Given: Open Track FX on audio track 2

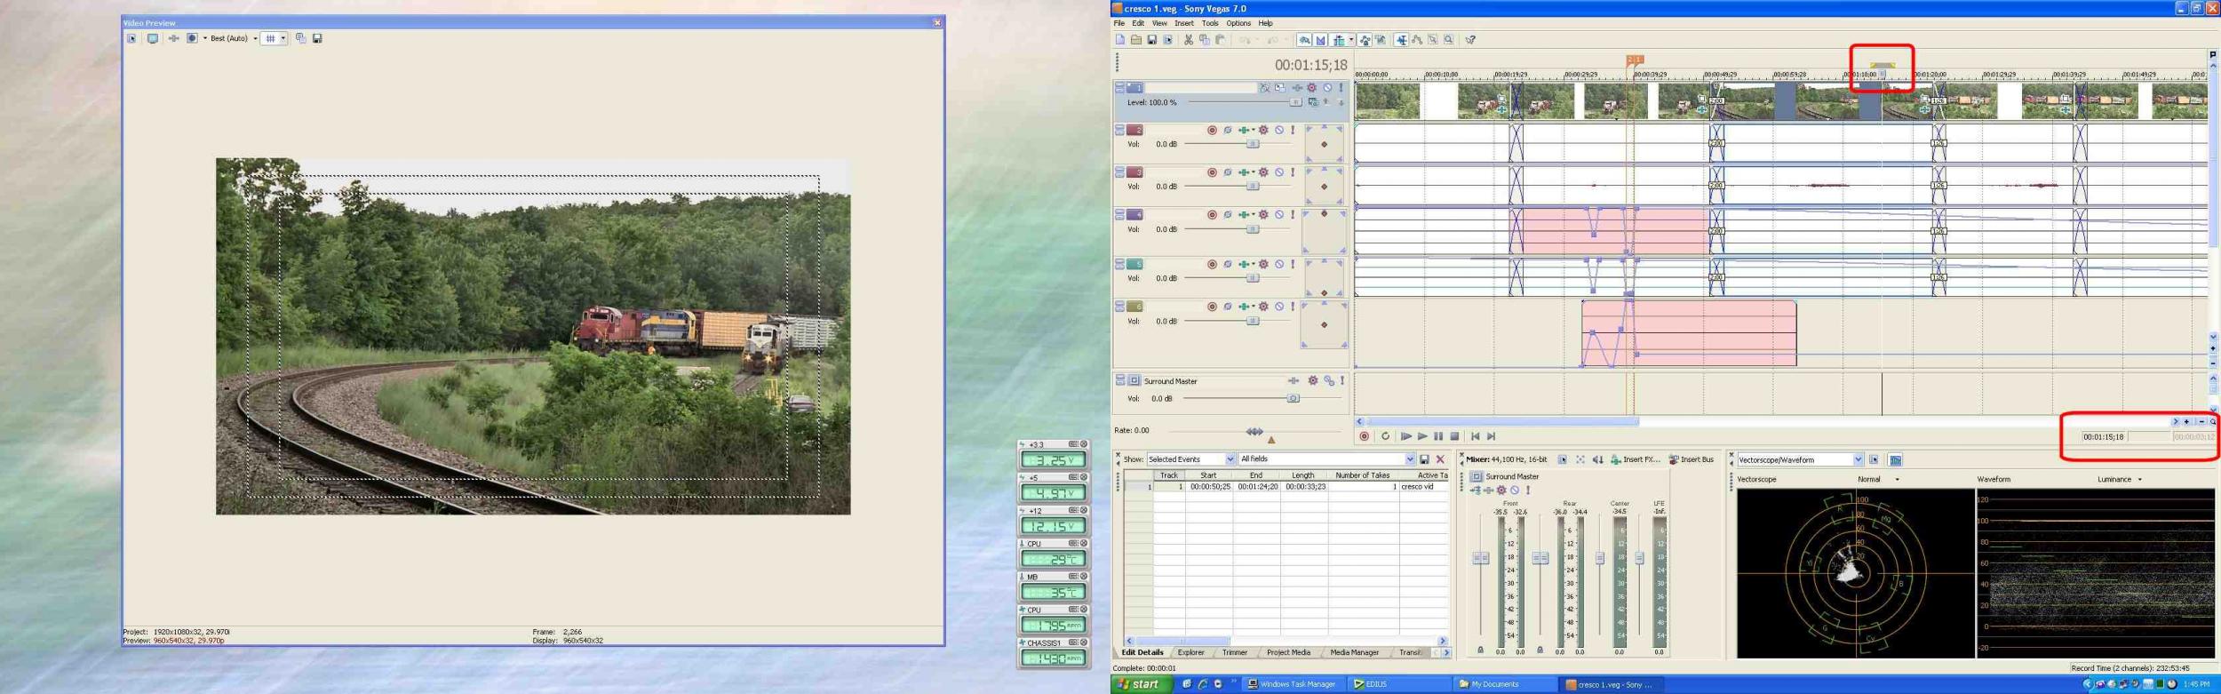Looking at the screenshot, I should pos(1263,131).
